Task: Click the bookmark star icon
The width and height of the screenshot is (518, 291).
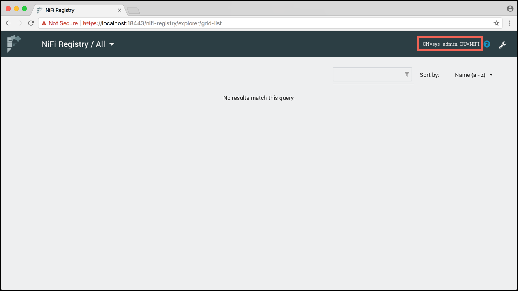Action: pos(496,23)
